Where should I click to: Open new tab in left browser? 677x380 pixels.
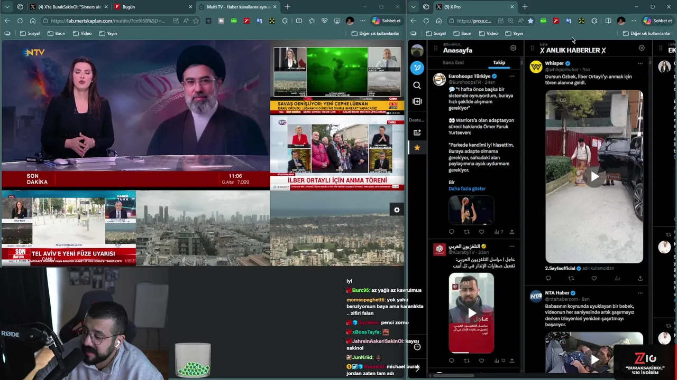coord(287,7)
